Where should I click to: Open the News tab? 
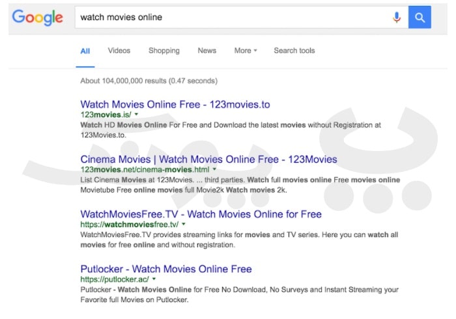click(207, 51)
